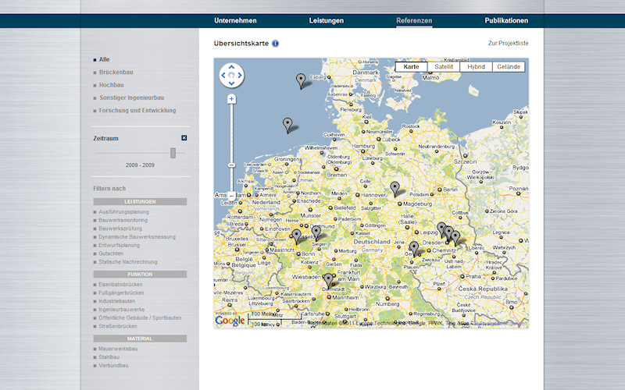
Task: Close the Zeitraum filter with the X icon
Action: tap(184, 138)
